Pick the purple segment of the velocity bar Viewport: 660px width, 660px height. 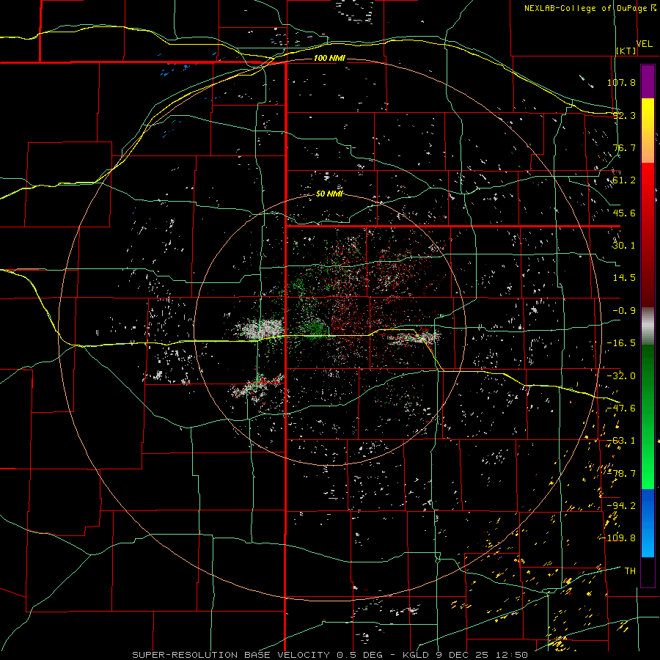tap(648, 81)
